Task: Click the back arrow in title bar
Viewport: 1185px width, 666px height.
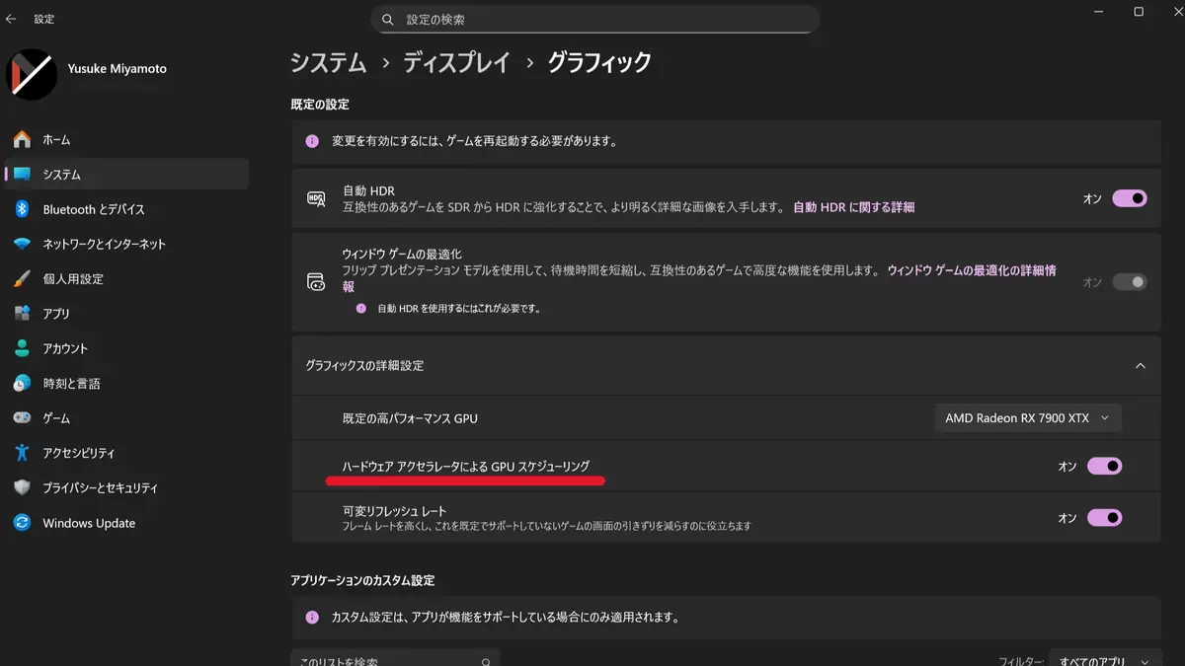Action: (12, 19)
